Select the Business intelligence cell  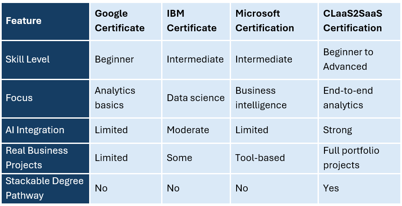(x=274, y=99)
